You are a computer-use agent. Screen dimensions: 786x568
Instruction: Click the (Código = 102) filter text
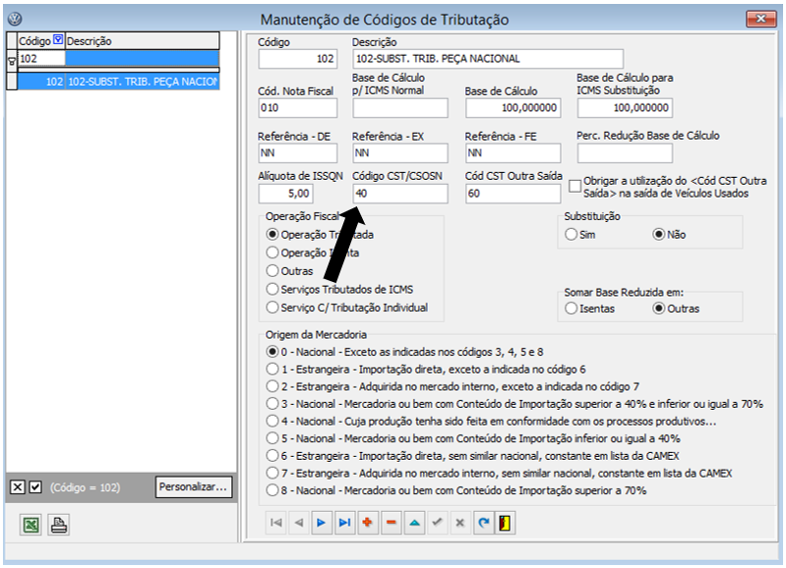click(x=86, y=487)
